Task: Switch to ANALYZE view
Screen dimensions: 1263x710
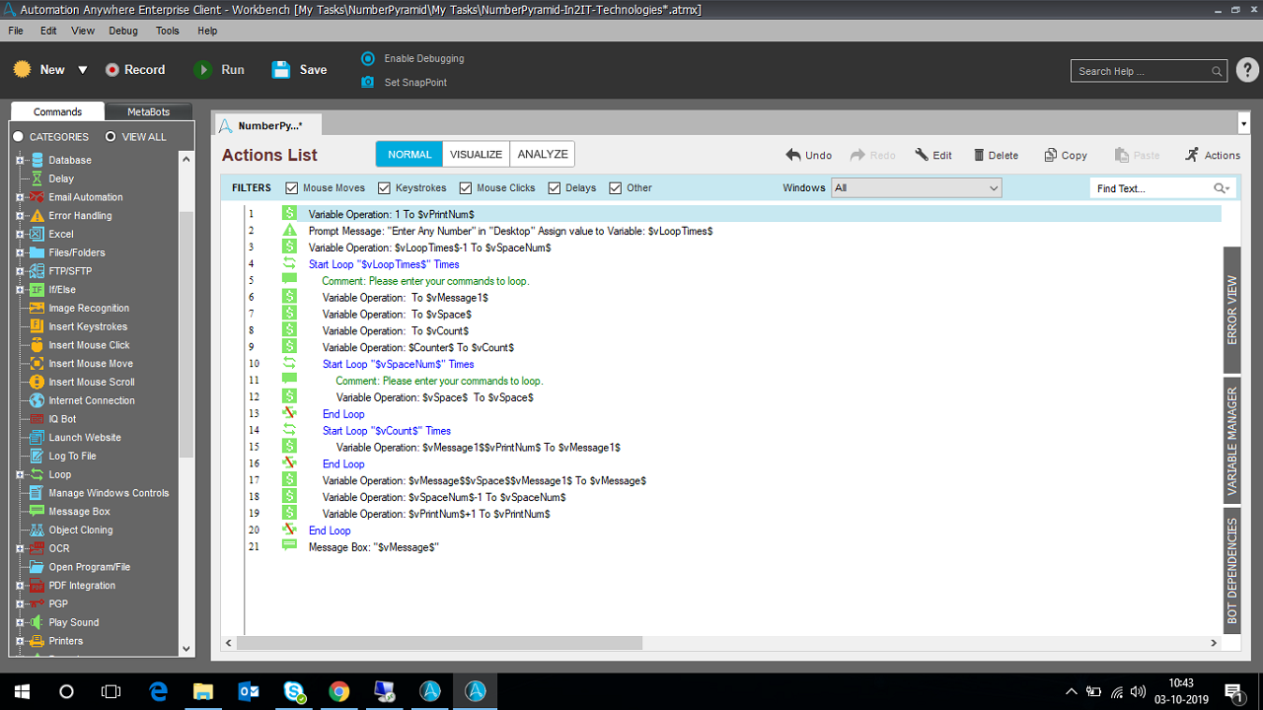Action: tap(543, 154)
